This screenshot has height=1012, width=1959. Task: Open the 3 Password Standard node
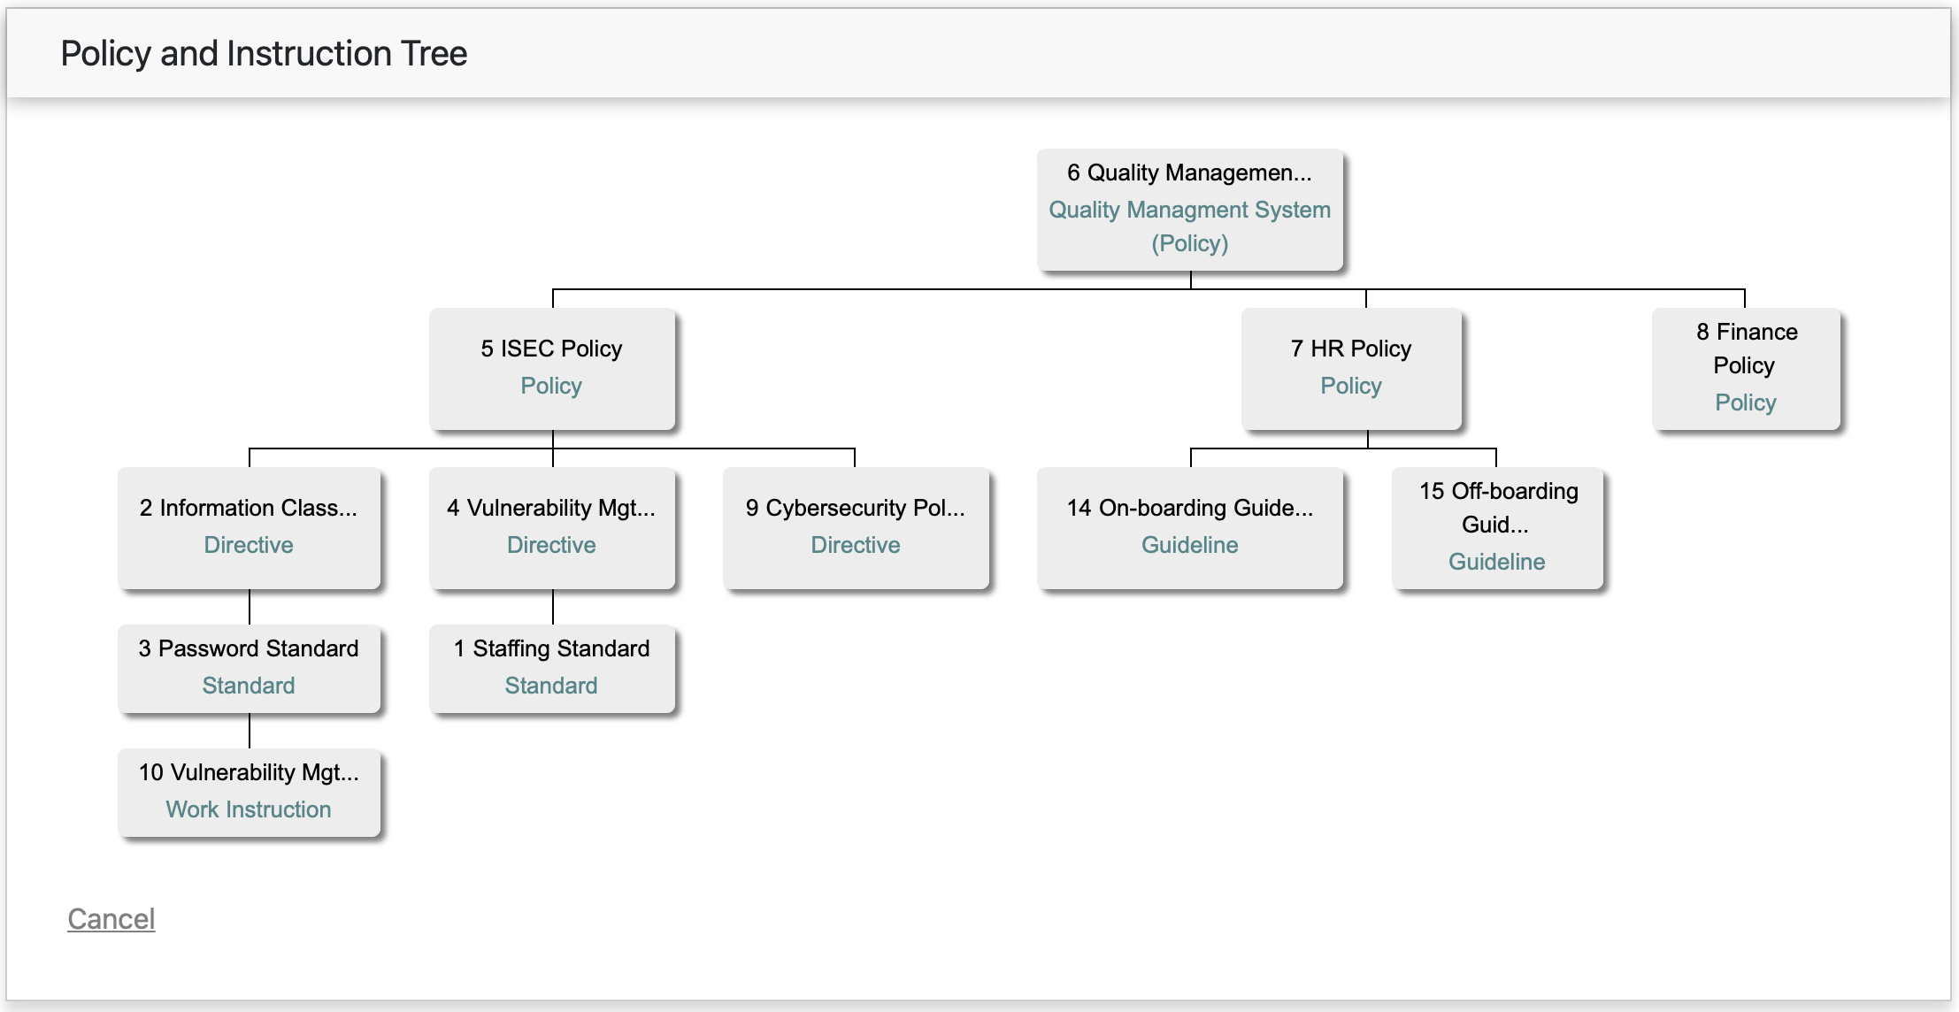point(249,648)
